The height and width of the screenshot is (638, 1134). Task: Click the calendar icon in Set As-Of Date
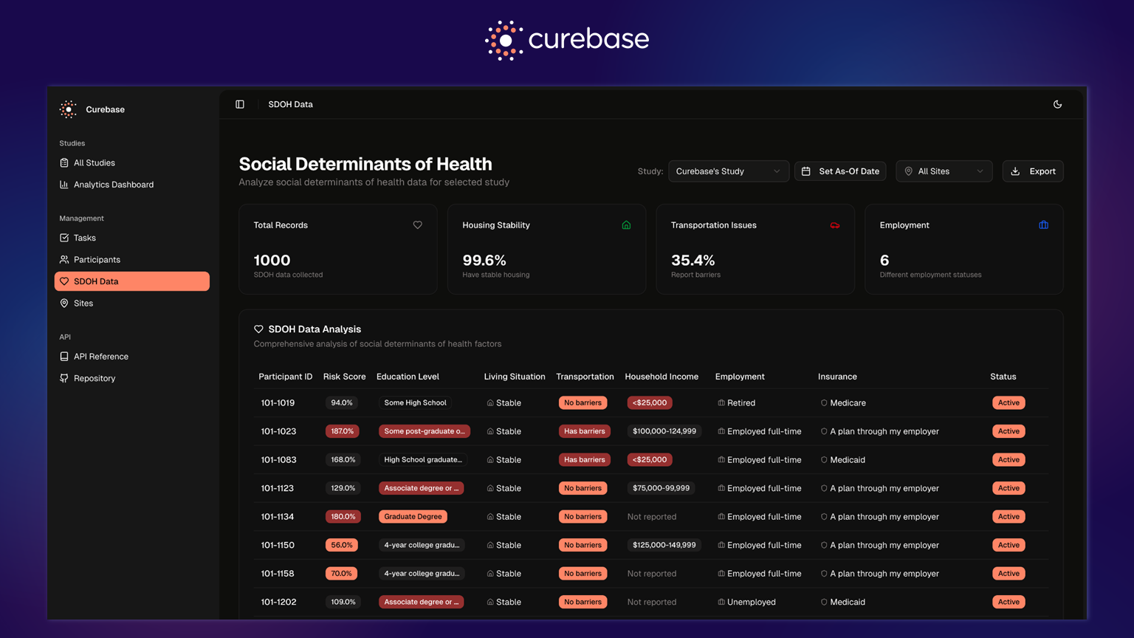pos(806,171)
